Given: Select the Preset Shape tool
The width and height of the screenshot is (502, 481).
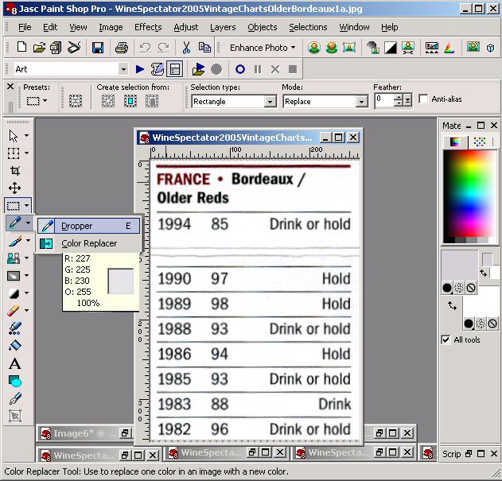Looking at the screenshot, I should click(x=14, y=381).
